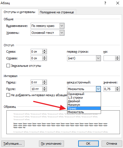
Task: Open the Выравнивание dropdown
Action: tap(62, 26)
